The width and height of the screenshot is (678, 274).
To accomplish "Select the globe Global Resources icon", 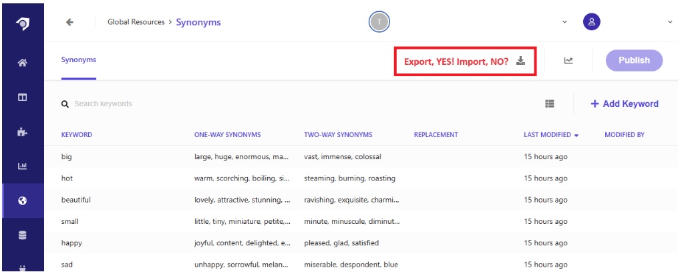I will click(x=23, y=200).
